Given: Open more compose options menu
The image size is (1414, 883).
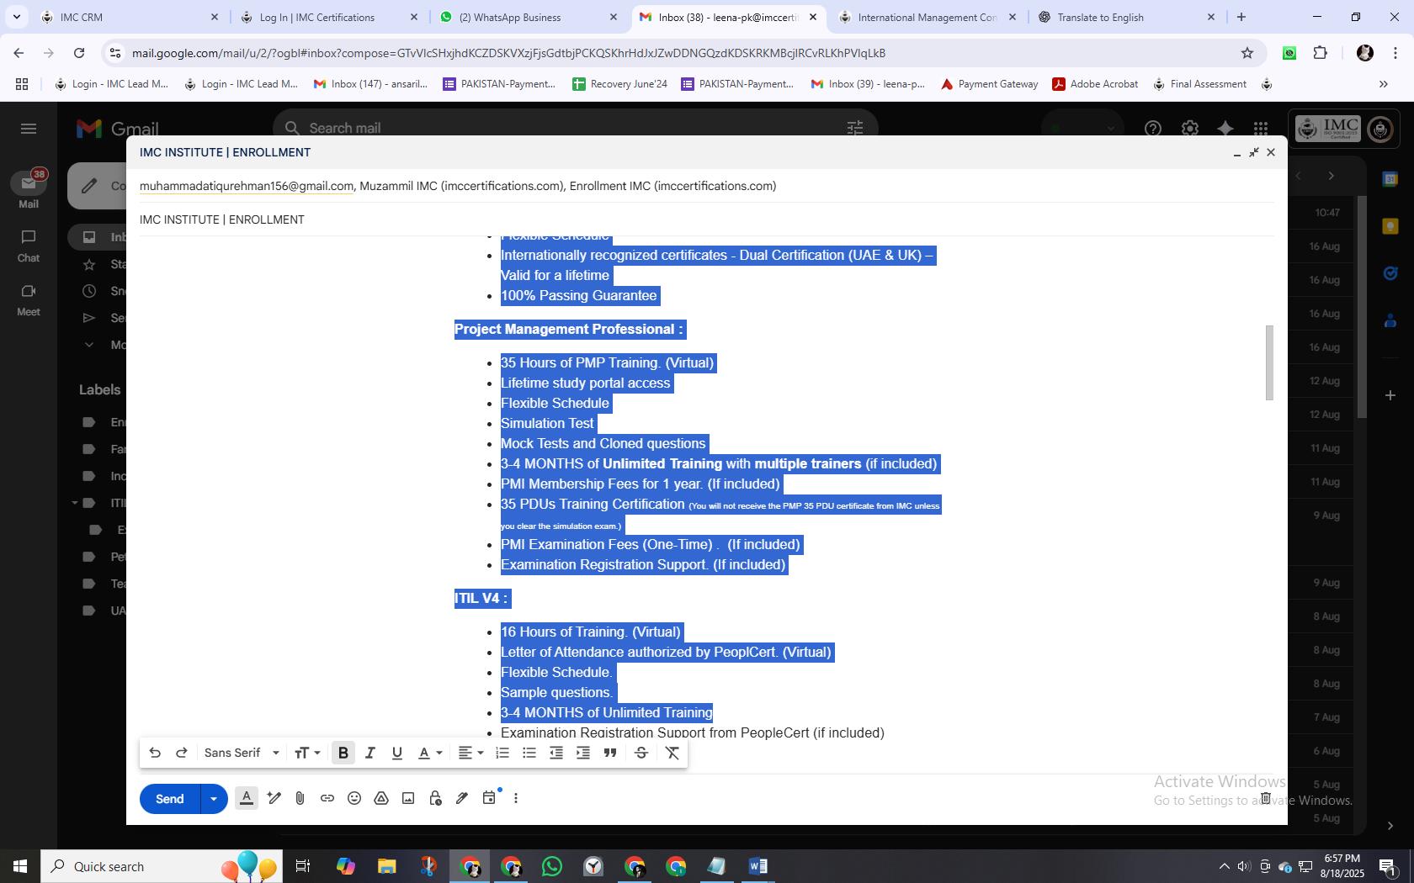Looking at the screenshot, I should [516, 798].
